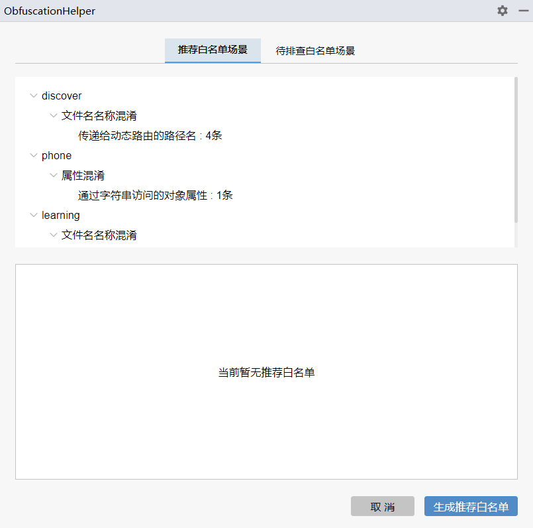The image size is (533, 528).
Task: Select the phone module label
Action: click(x=56, y=156)
